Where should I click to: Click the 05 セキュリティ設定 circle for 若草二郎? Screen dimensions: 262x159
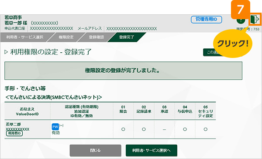pos(206,129)
